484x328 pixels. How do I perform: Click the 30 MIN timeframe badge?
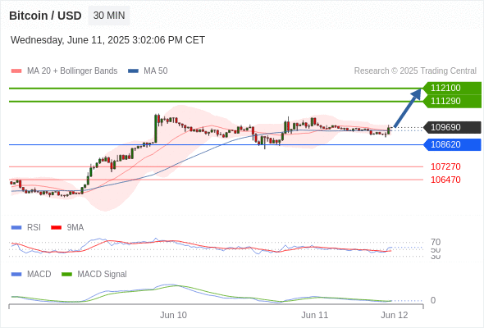pos(109,16)
